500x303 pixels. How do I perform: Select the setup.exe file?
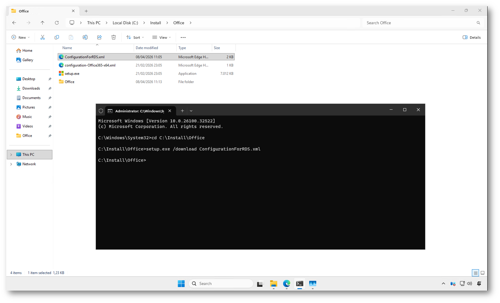click(x=72, y=74)
